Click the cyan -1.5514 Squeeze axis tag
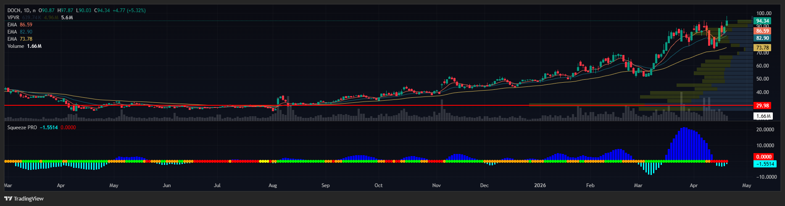785x206 pixels. tap(765, 164)
